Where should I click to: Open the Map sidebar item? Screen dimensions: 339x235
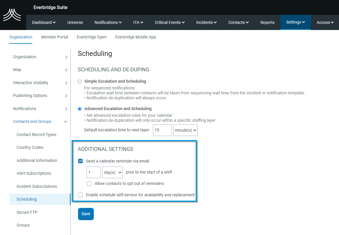click(x=17, y=70)
